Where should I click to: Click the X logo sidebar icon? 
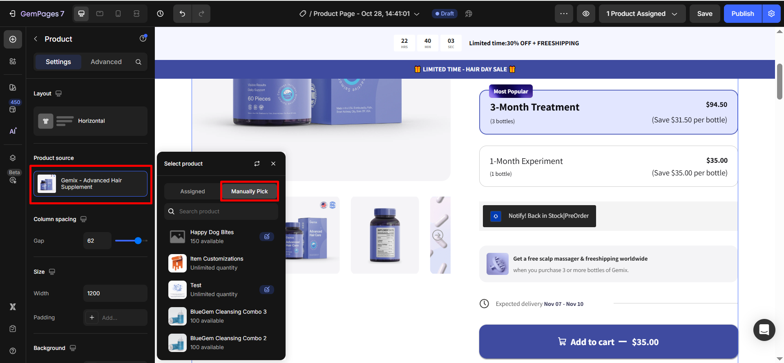pyautogui.click(x=13, y=307)
